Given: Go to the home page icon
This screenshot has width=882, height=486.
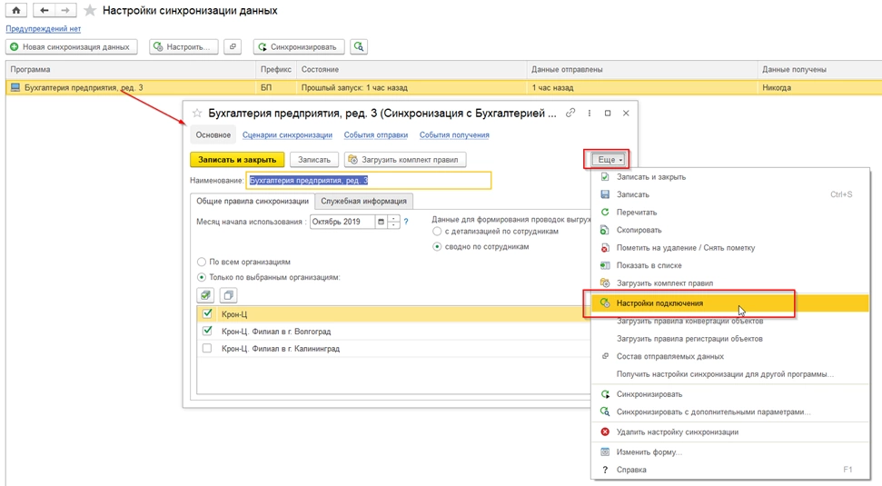Looking at the screenshot, I should pyautogui.click(x=16, y=10).
